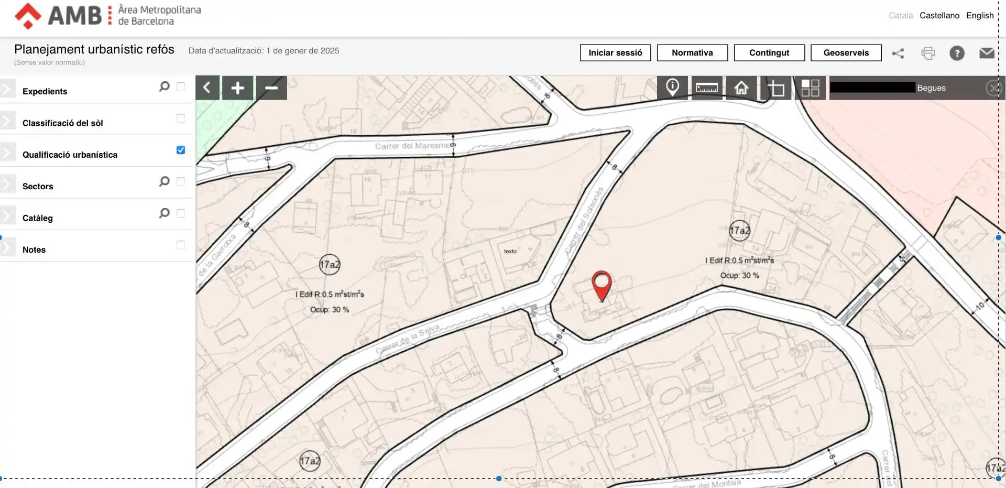
Task: Expand the Classificació del sòl section
Action: point(8,121)
